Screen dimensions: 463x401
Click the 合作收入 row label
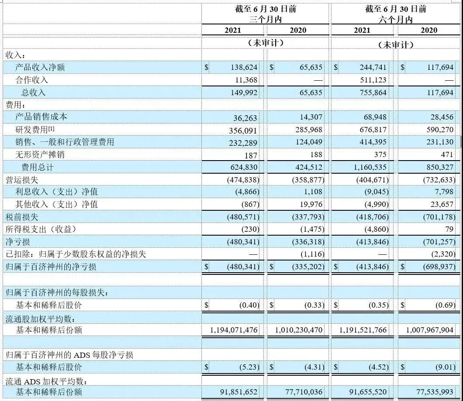point(31,80)
